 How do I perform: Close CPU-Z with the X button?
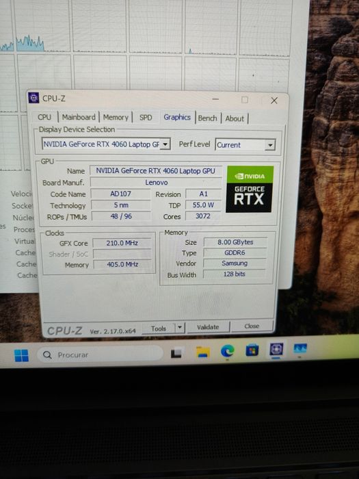coord(274,101)
